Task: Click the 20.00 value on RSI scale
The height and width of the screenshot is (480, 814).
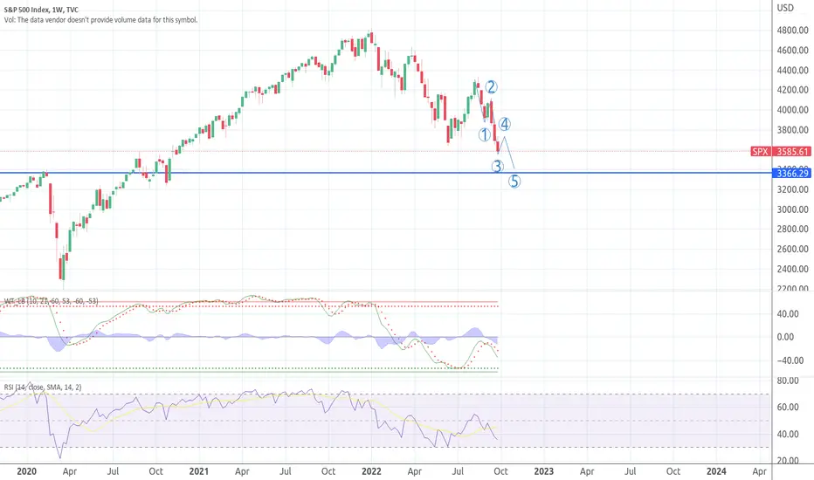Action: 788,461
